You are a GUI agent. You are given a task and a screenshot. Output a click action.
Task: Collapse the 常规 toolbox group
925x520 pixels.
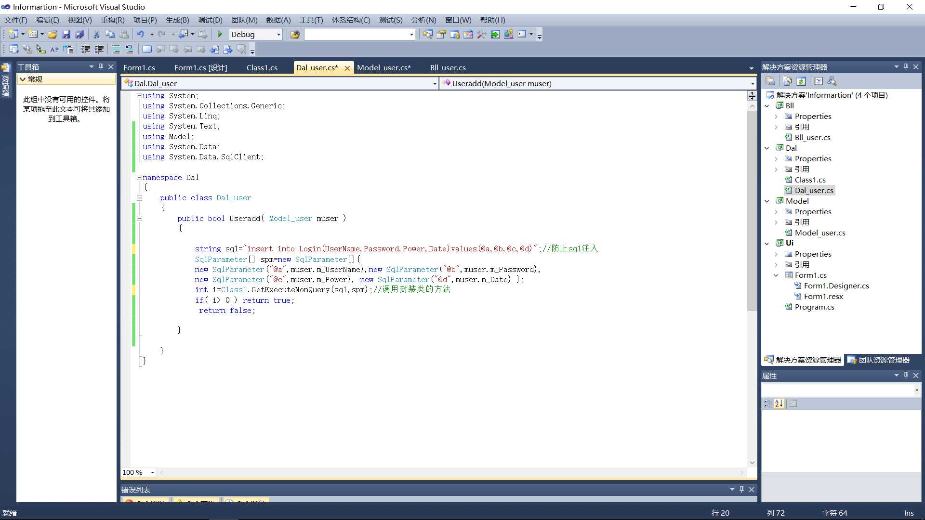point(22,79)
